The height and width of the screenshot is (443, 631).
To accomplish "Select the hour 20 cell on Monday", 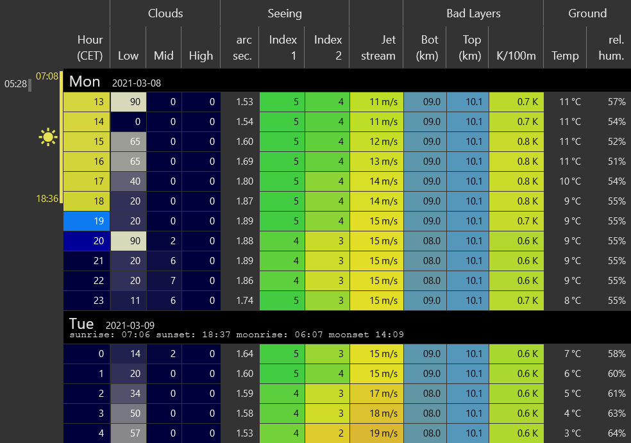I will pos(87,240).
